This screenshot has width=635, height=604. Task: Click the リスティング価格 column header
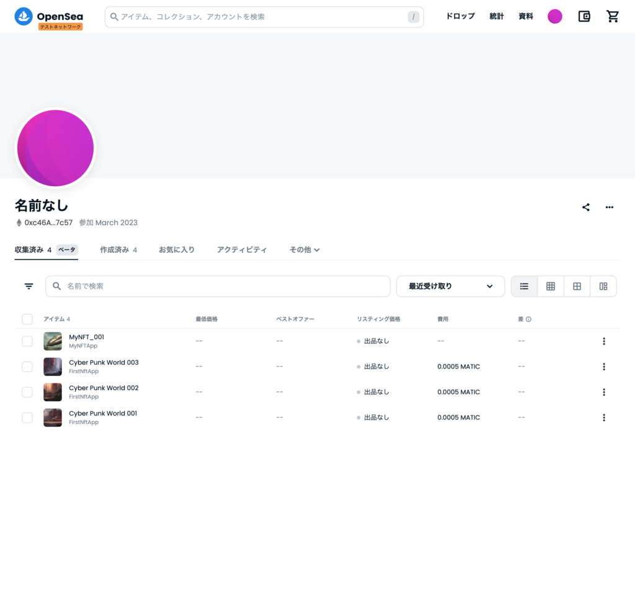pos(378,319)
